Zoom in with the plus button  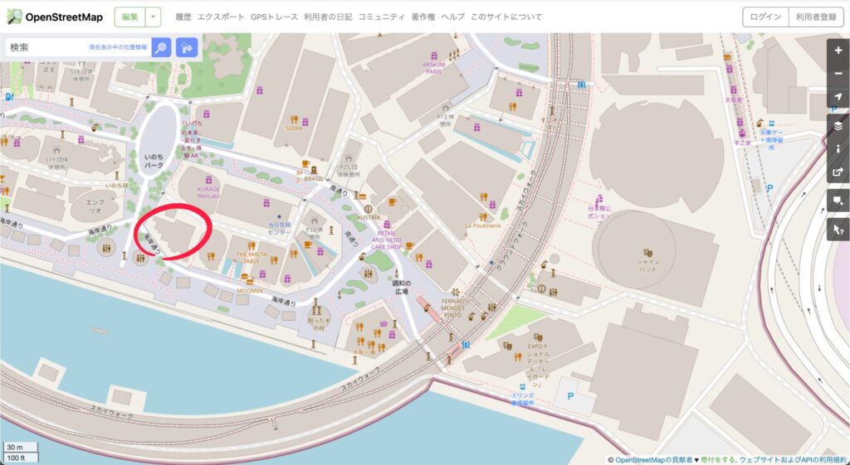[838, 50]
